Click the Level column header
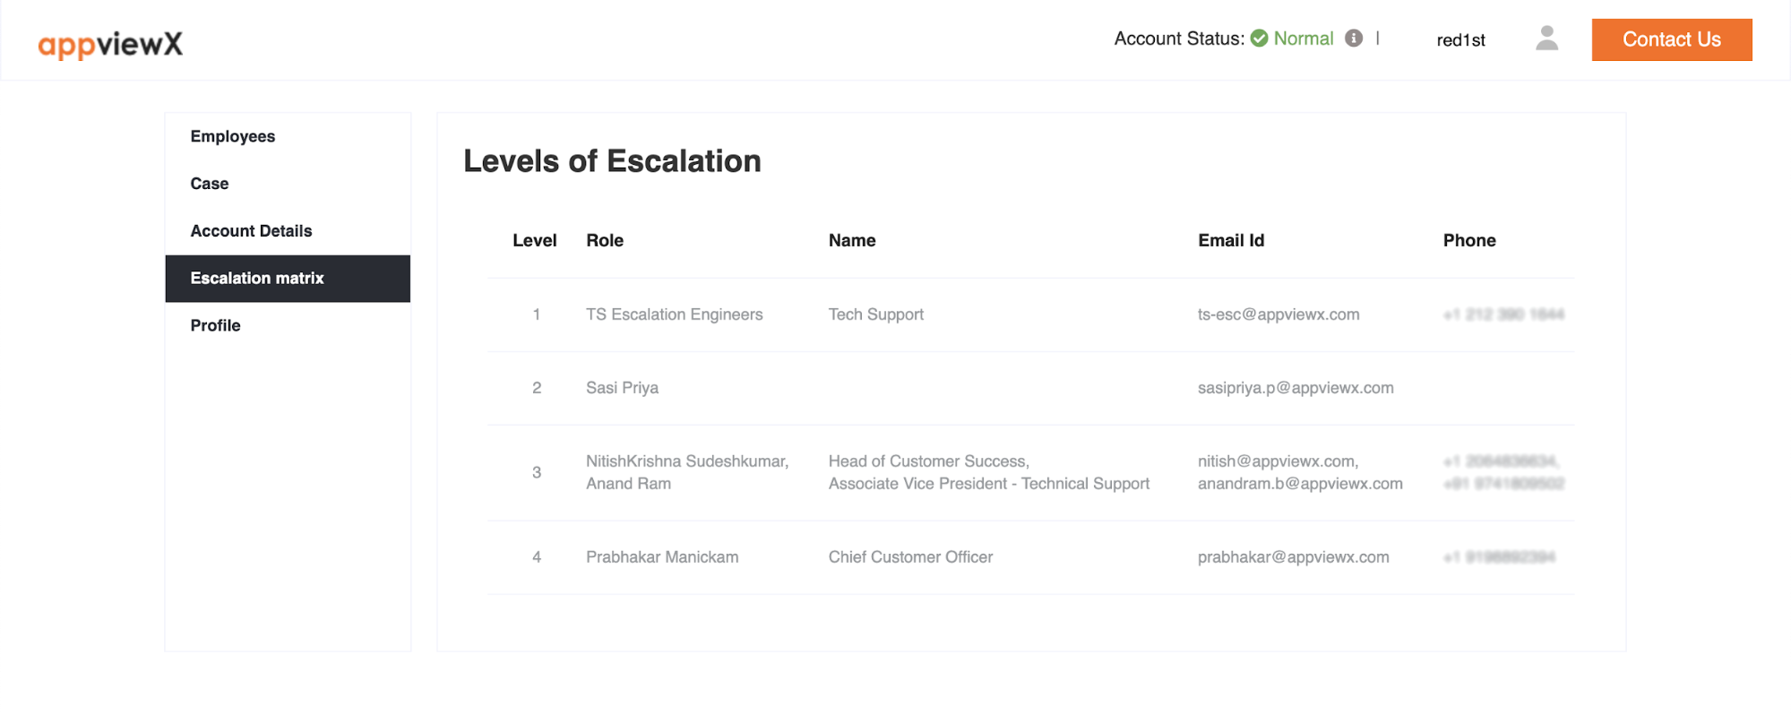The width and height of the screenshot is (1791, 715). 534,240
